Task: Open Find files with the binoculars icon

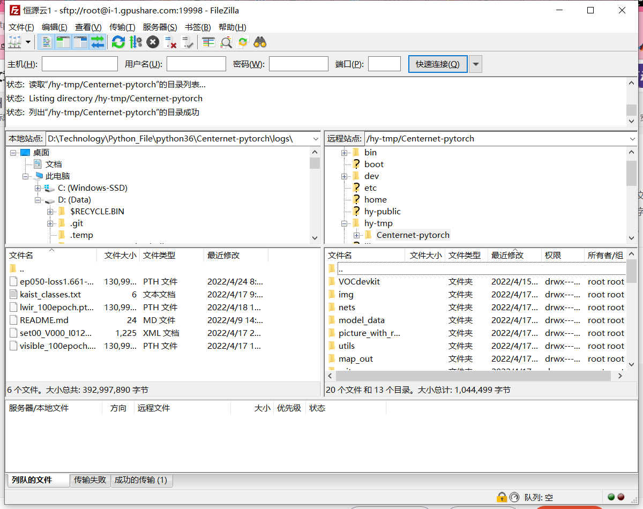Action: (x=260, y=42)
